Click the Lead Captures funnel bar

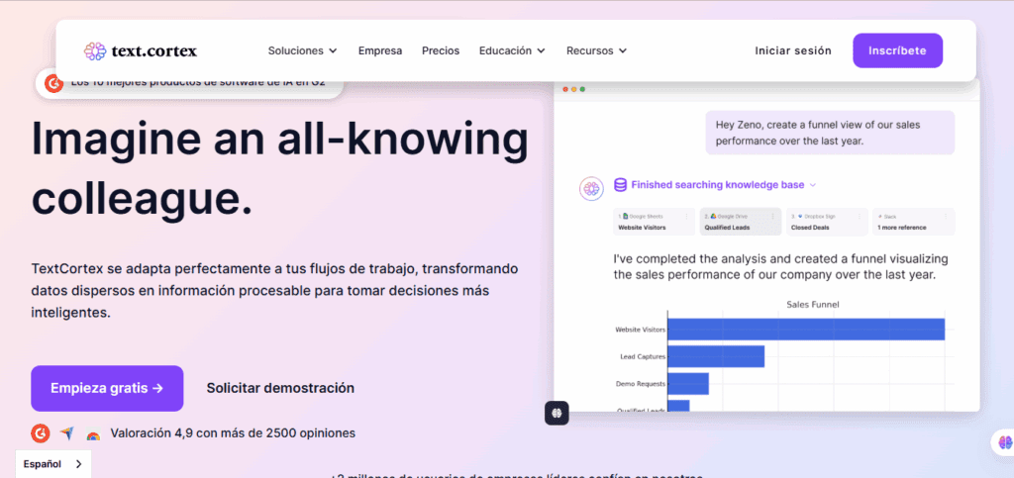[x=716, y=356]
